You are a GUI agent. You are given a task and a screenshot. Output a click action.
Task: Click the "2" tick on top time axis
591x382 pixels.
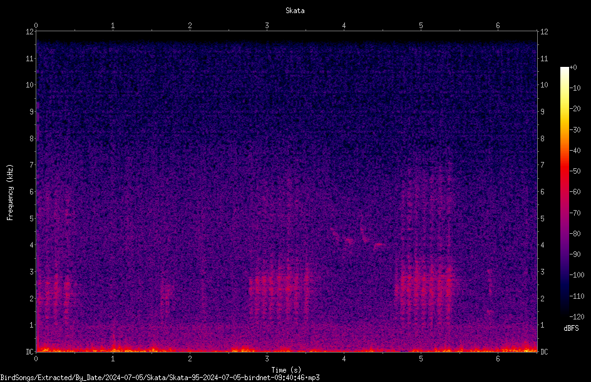click(x=190, y=26)
